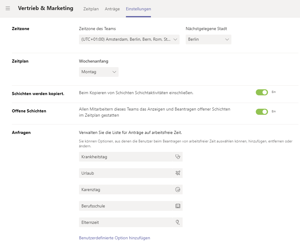Open the Nächstgelegene Stadt dropdown
300x246 pixels.
208,39
